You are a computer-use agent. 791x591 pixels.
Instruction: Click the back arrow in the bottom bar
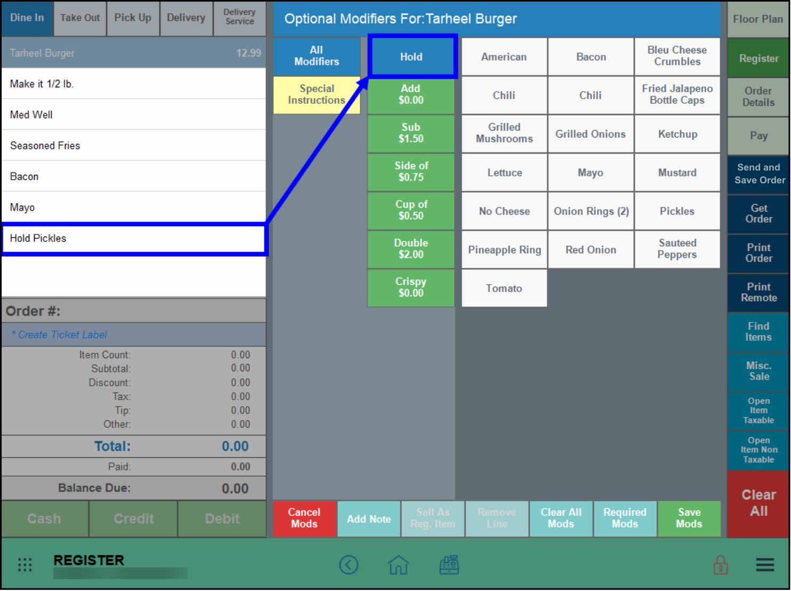(349, 564)
